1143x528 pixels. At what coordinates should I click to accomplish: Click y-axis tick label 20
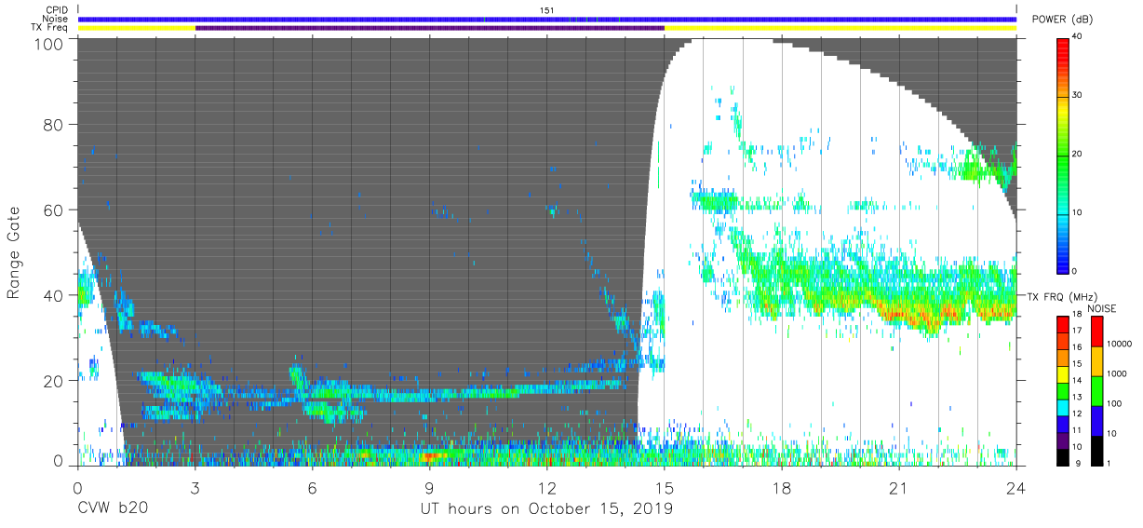53,381
